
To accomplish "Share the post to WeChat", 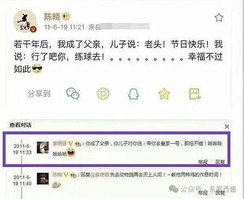I will [73, 94].
